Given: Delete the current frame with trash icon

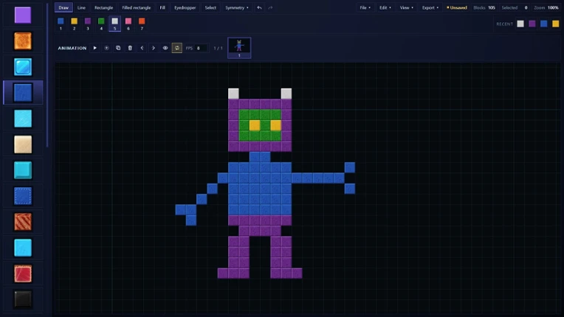Looking at the screenshot, I should pos(130,48).
